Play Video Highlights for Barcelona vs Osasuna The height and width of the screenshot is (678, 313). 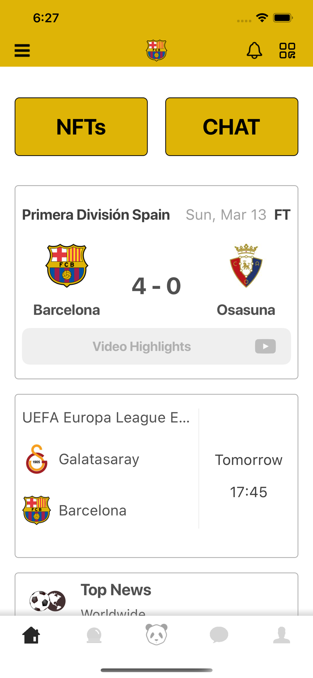click(x=156, y=346)
